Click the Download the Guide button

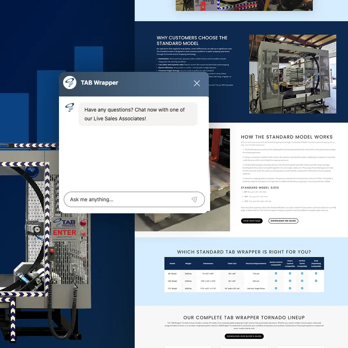point(283,221)
